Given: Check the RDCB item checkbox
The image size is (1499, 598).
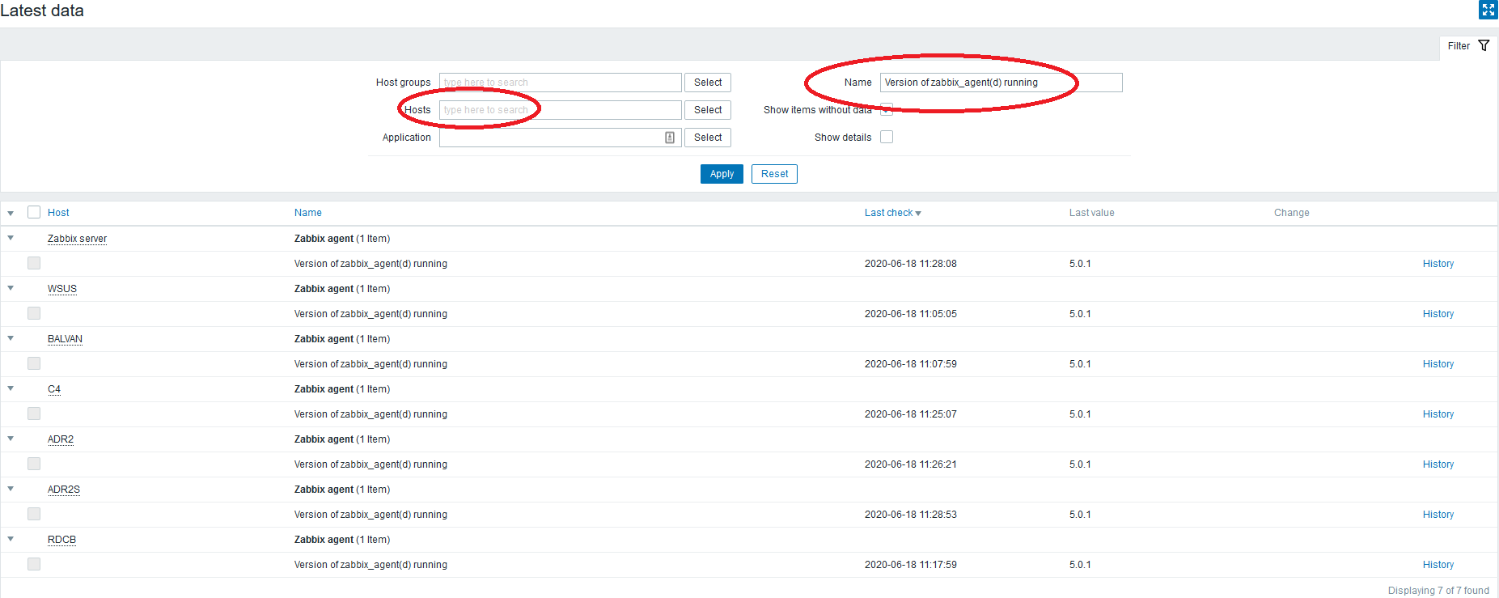Looking at the screenshot, I should (x=34, y=564).
